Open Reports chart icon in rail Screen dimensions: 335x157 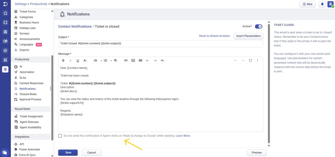click(x=5, y=60)
